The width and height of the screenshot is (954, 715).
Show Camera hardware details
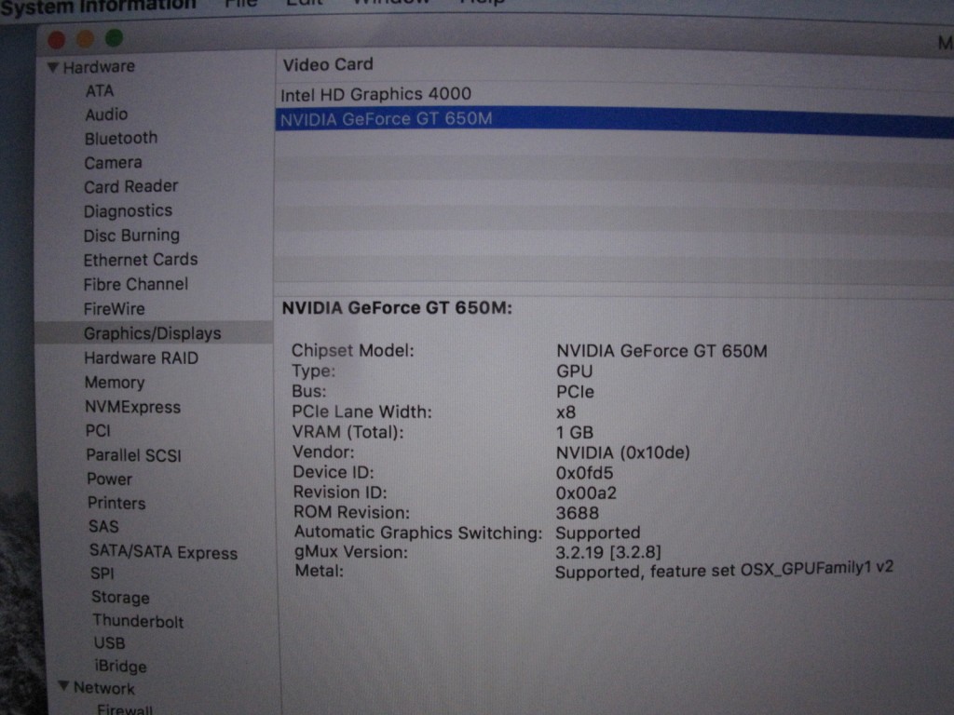tap(113, 163)
